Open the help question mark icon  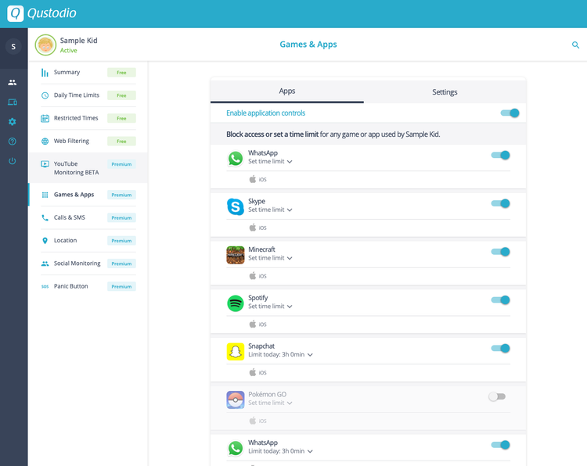13,142
